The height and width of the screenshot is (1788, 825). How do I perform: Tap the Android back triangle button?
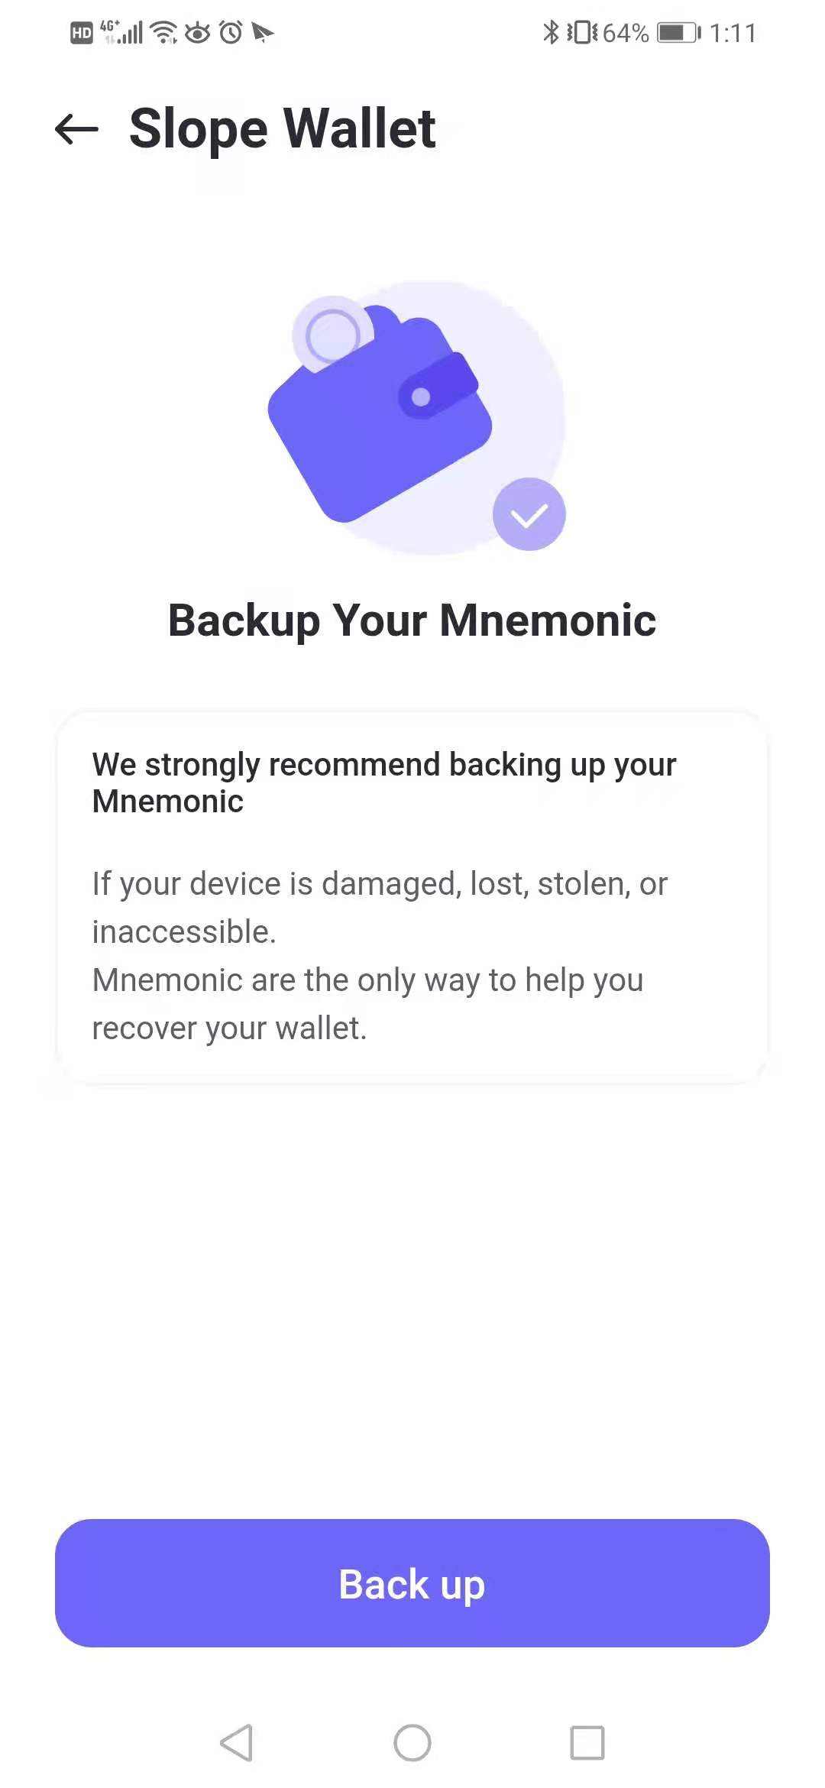(x=237, y=1743)
